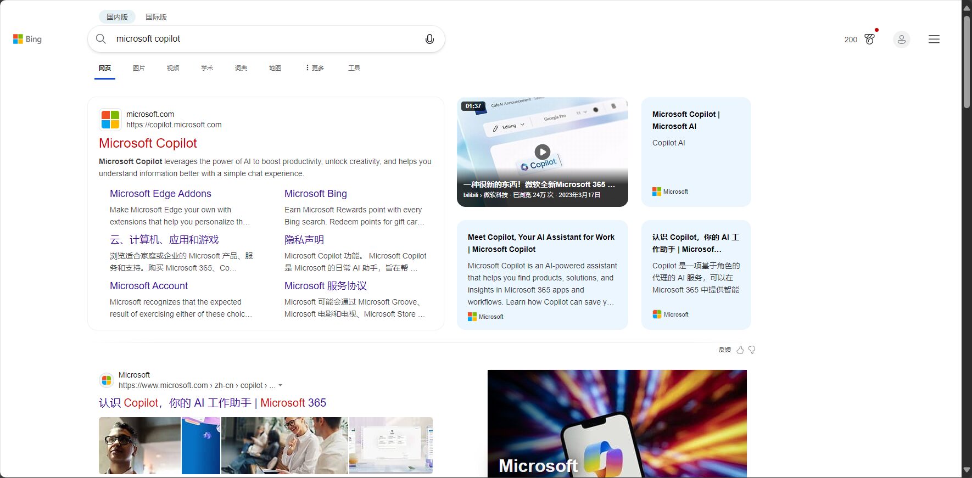
Task: Open the 云、计算机、应用和游戏 sublink
Action: [164, 240]
